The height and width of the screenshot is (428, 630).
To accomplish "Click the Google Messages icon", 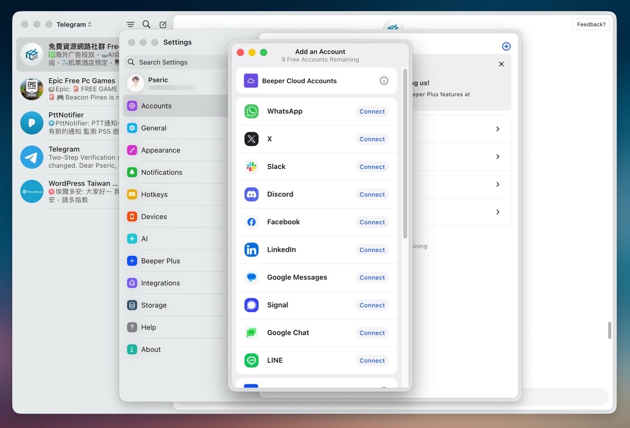I will tap(252, 277).
